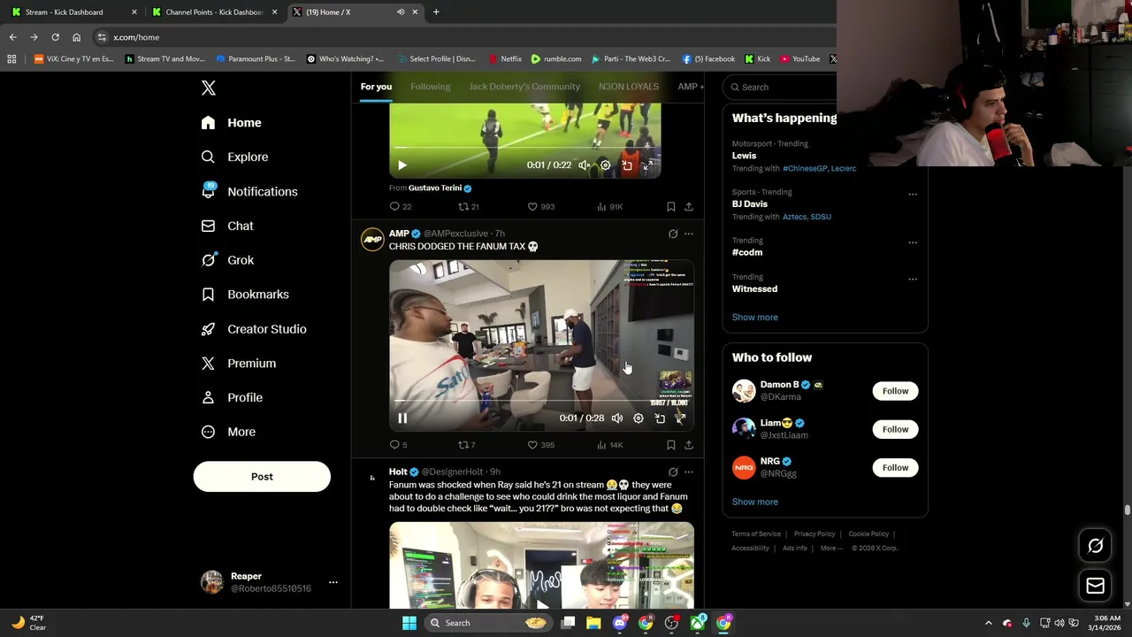Open Grok floating button
This screenshot has width=1132, height=637.
[x=1096, y=546]
